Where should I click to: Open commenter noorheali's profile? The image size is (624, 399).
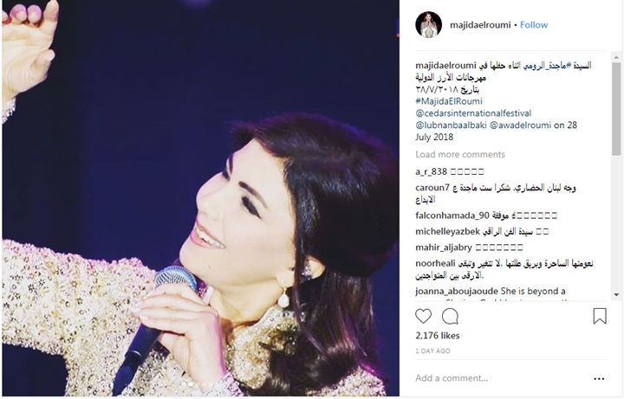(x=435, y=263)
